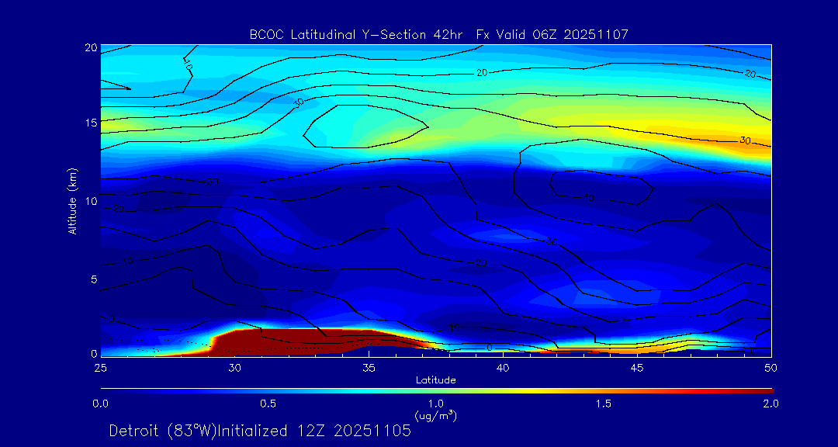
Task: Click the '30' contour label at right edge
Action: (x=745, y=140)
